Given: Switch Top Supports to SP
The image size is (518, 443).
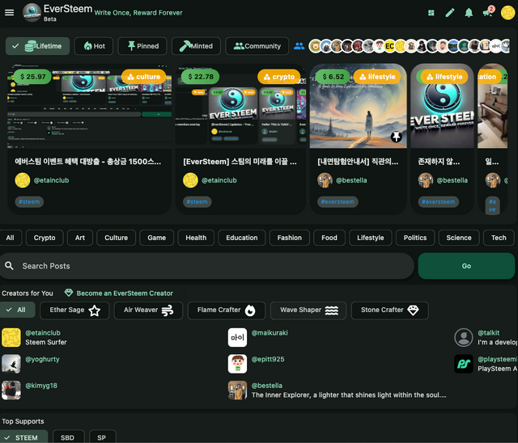Looking at the screenshot, I should [103, 437].
